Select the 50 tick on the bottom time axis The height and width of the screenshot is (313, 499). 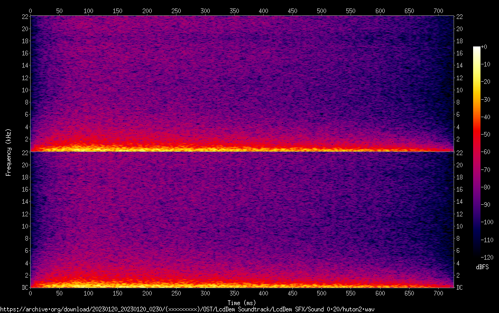coord(59,293)
